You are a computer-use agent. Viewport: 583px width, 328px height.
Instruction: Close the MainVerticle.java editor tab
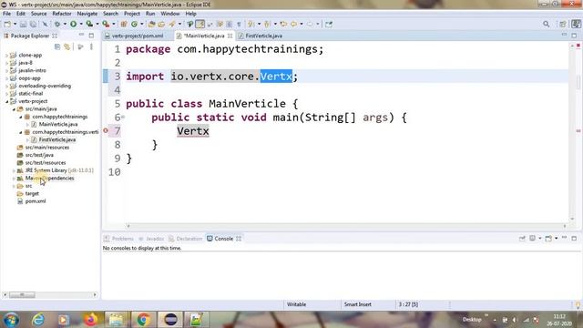(230, 36)
